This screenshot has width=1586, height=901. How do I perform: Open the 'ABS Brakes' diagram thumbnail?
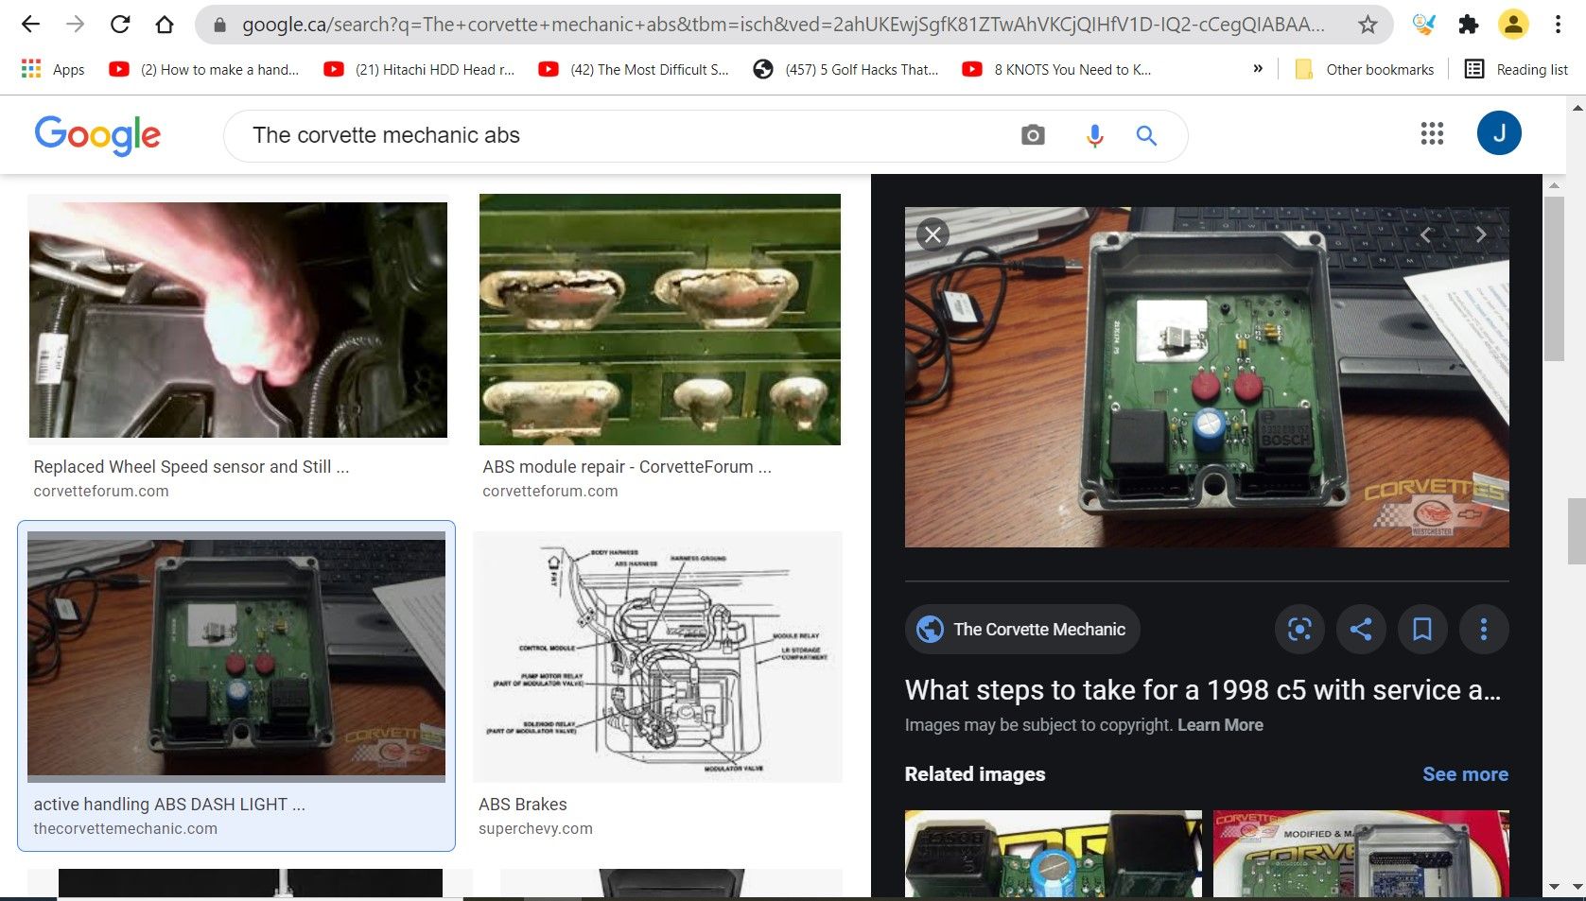[657, 656]
